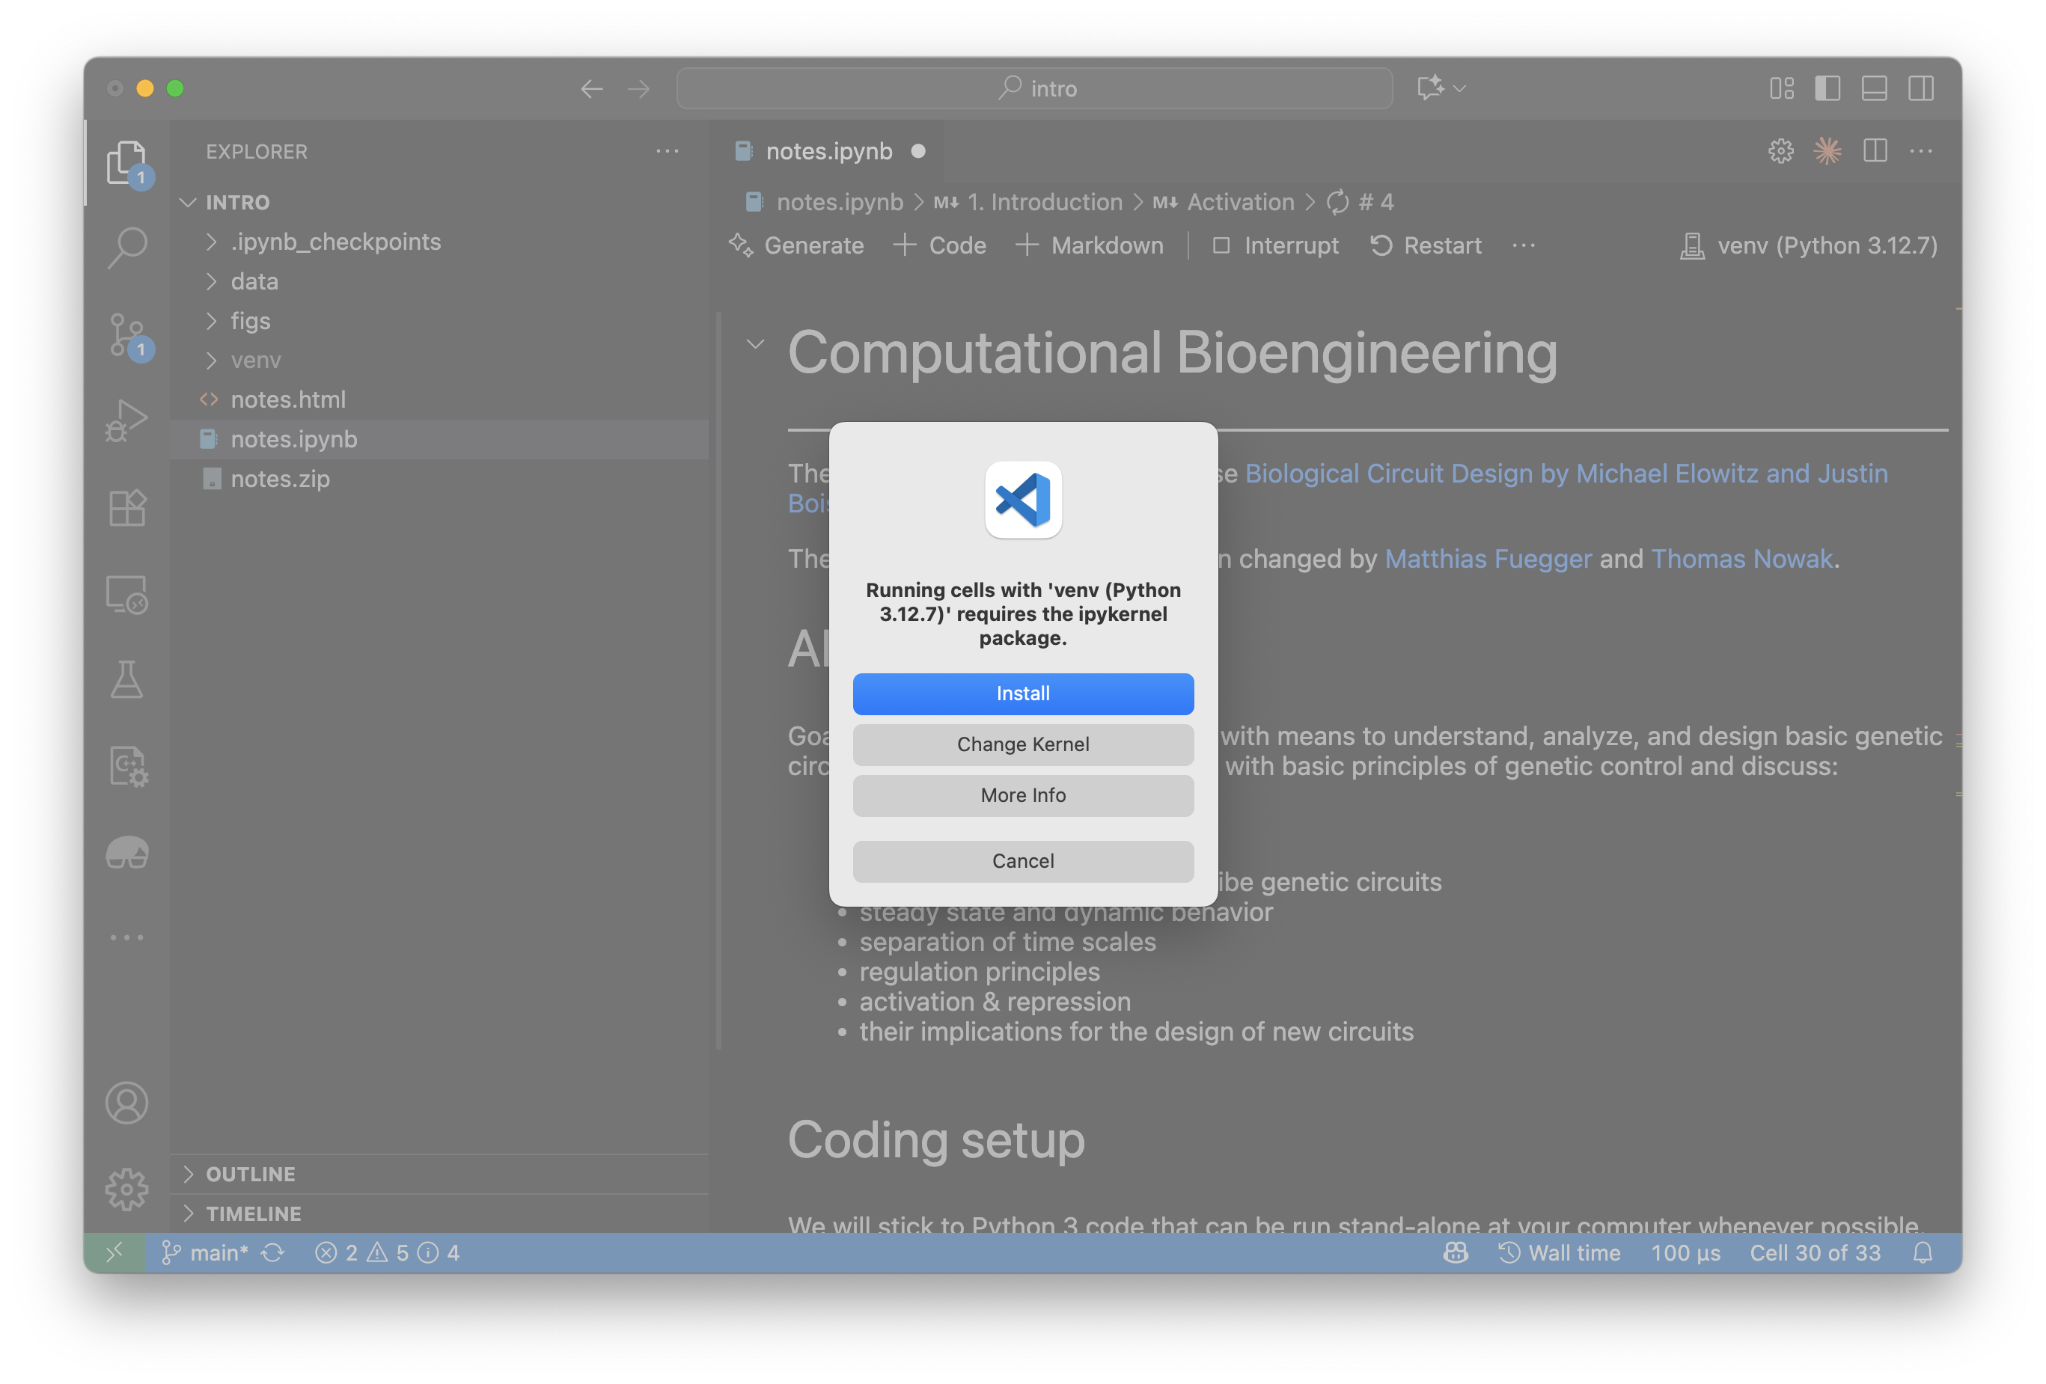Open the OUTLINE section in Explorer
The image size is (2046, 1384).
(250, 1174)
